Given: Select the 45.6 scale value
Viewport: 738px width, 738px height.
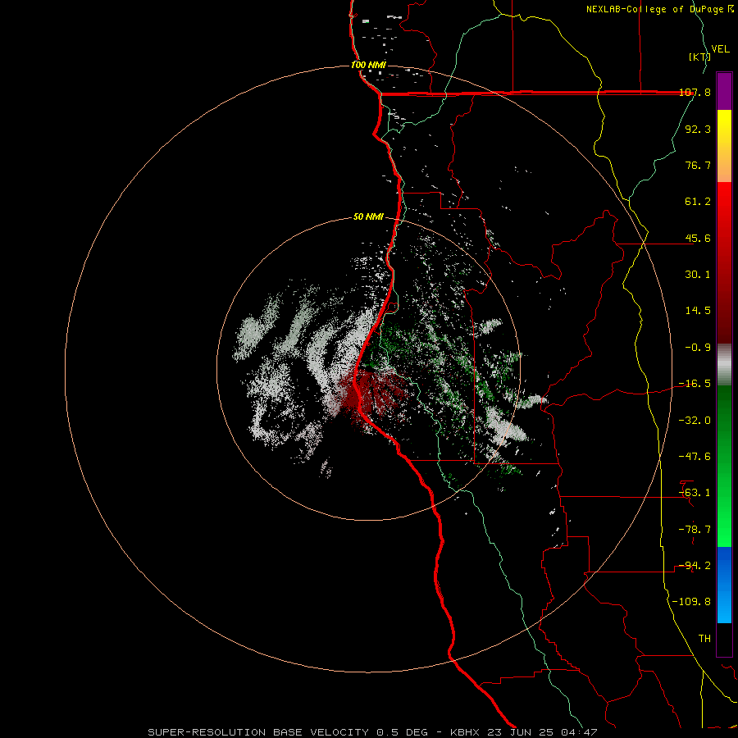Looking at the screenshot, I should pos(698,238).
